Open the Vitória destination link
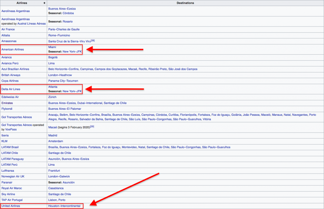Image resolution: width=324 pixels, height=209 pixels. click(x=207, y=119)
